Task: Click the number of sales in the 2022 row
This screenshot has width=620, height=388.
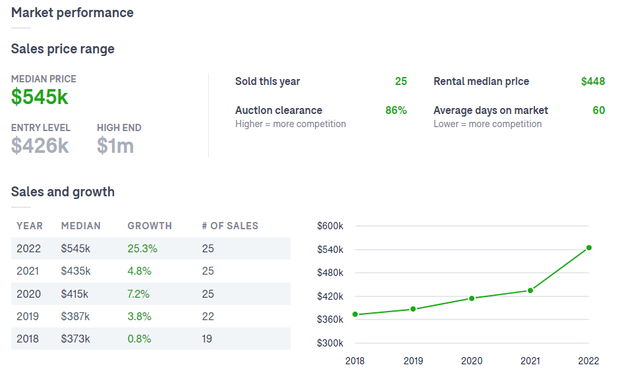Action: pos(208,248)
